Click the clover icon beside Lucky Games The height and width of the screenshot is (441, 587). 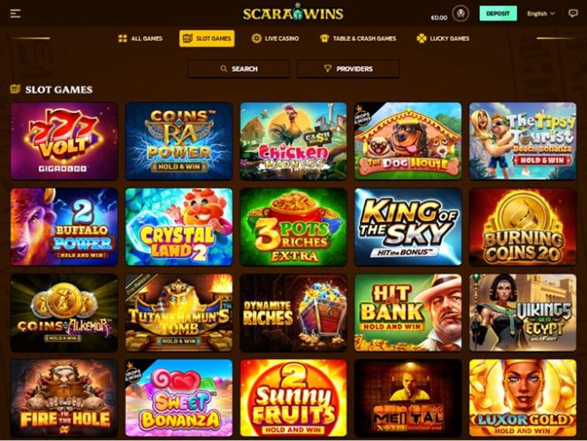[x=422, y=38]
